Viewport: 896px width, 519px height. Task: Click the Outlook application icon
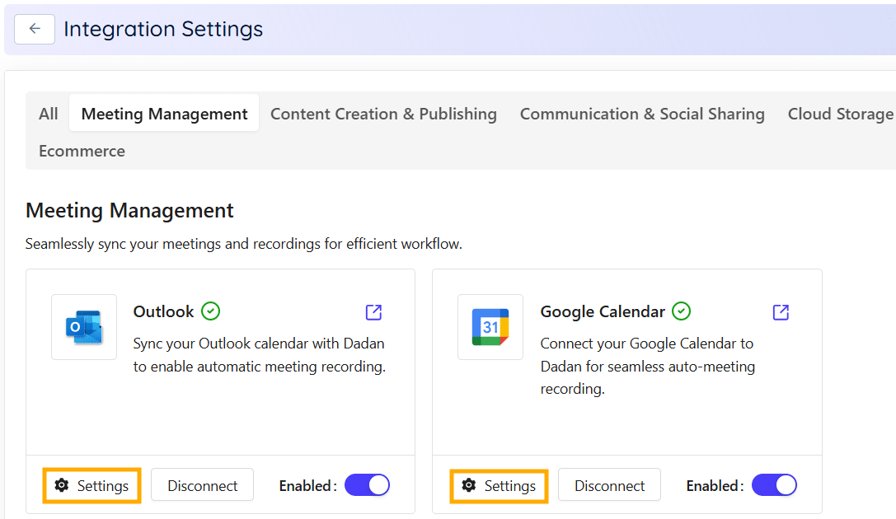(x=83, y=327)
